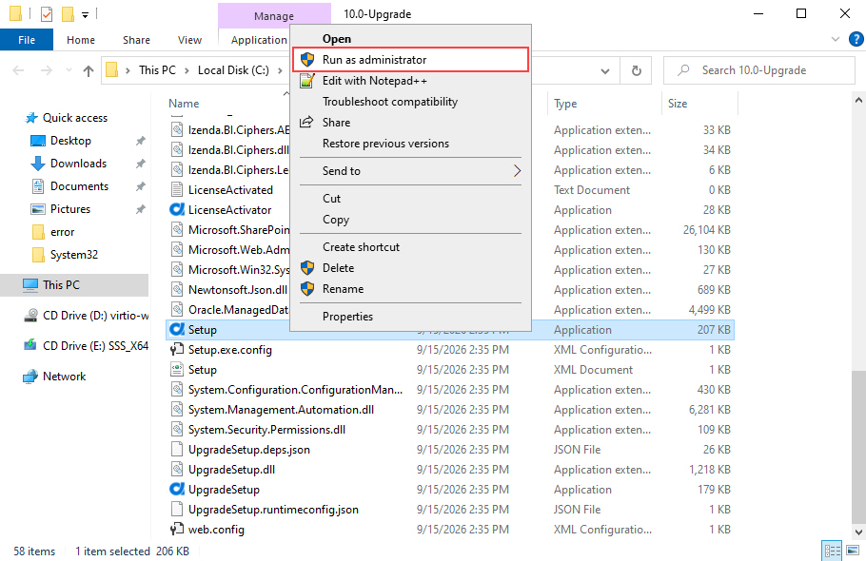The height and width of the screenshot is (561, 866).
Task: Pick Share in the context menu
Action: [x=410, y=123]
